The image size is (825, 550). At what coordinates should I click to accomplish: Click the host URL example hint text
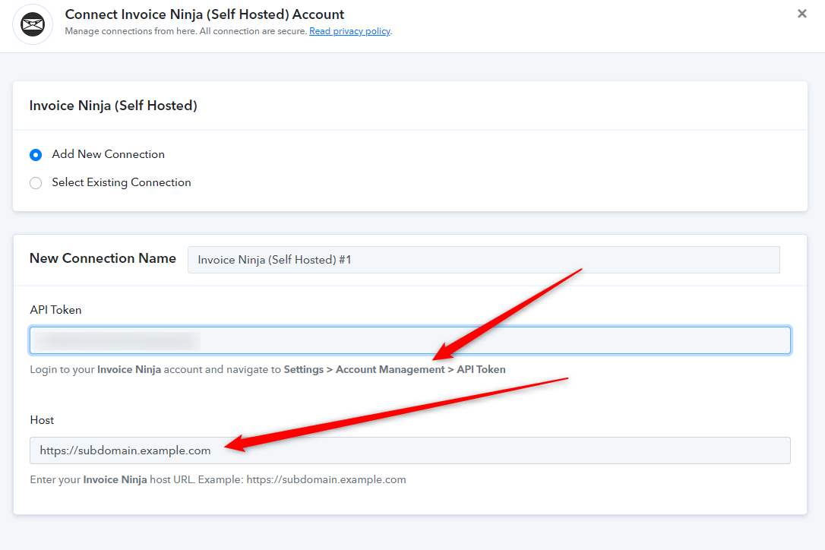click(218, 479)
